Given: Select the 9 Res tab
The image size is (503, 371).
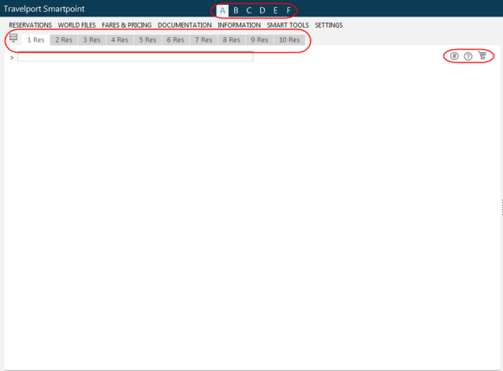Looking at the screenshot, I should click(259, 39).
